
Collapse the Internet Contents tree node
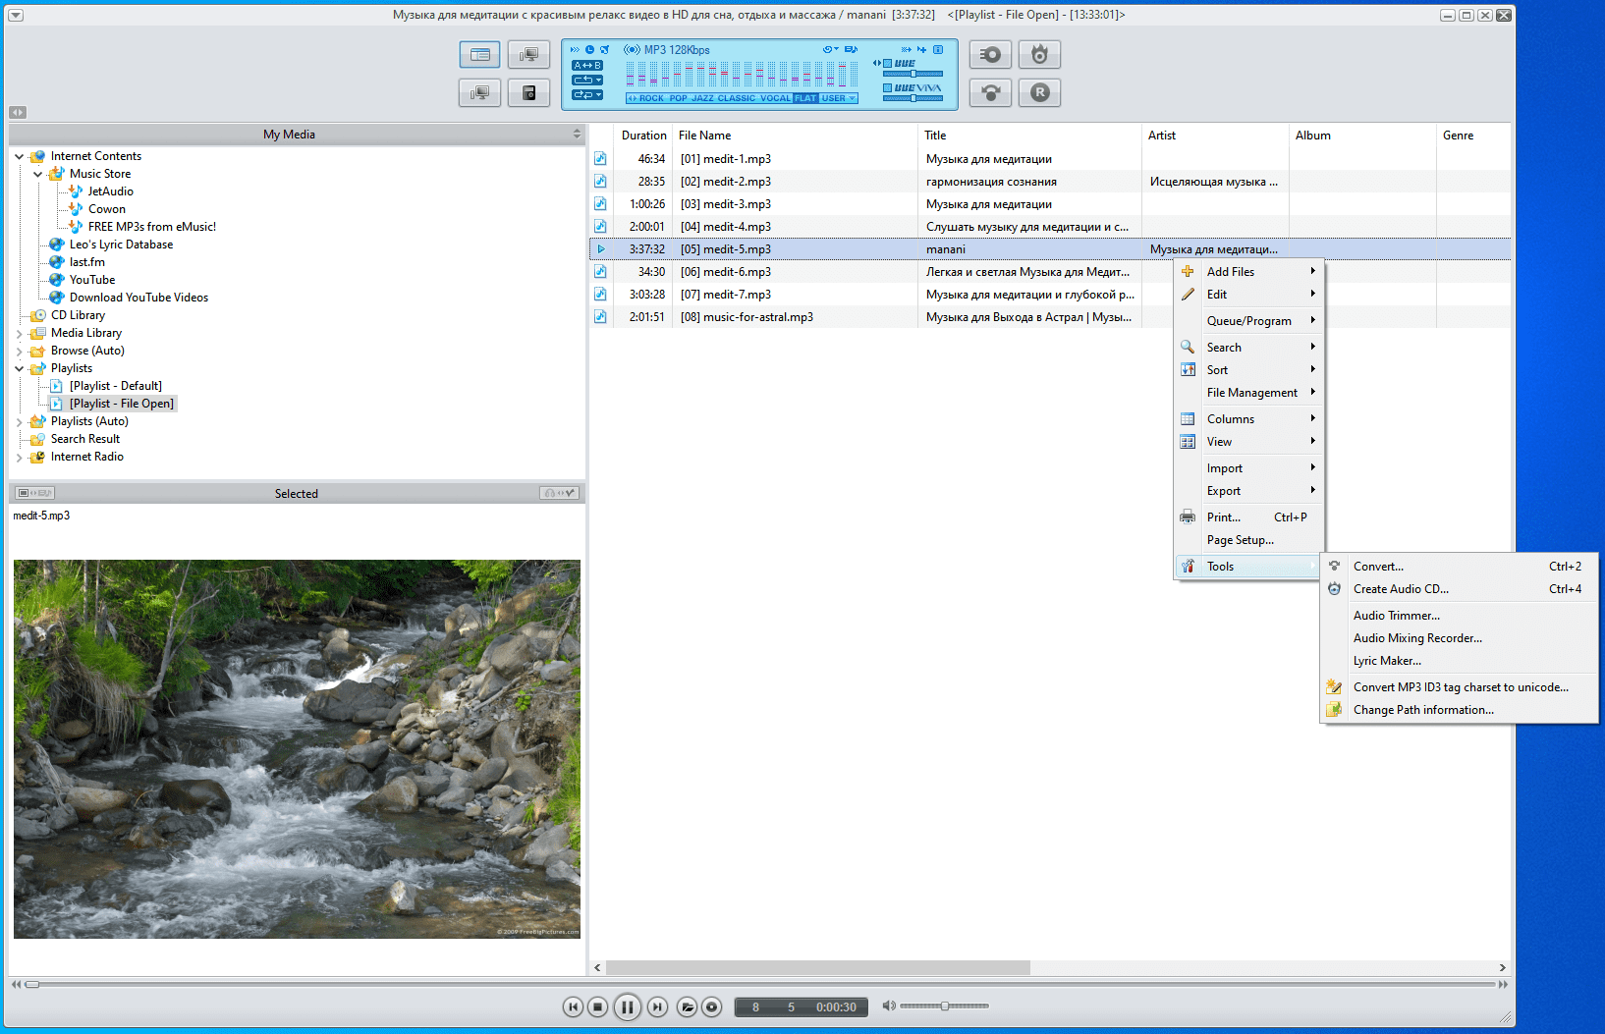[x=19, y=156]
